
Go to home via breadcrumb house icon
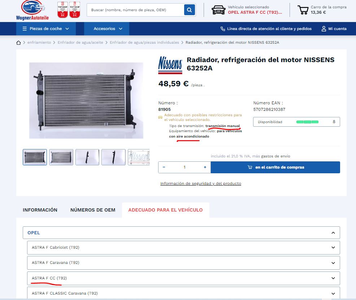click(19, 43)
